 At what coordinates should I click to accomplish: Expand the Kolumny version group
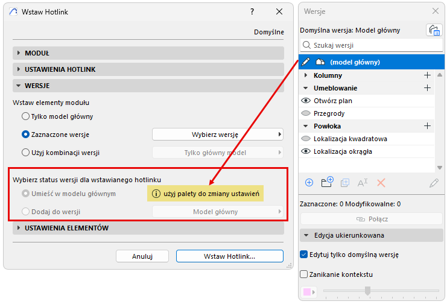point(306,75)
